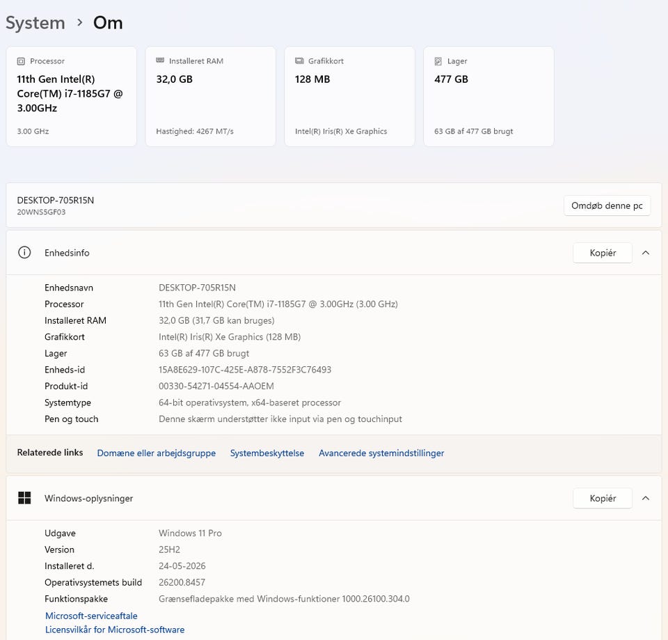This screenshot has width=668, height=640.
Task: Copy Windows-oplysninger with its Kopiér button
Action: coord(603,498)
